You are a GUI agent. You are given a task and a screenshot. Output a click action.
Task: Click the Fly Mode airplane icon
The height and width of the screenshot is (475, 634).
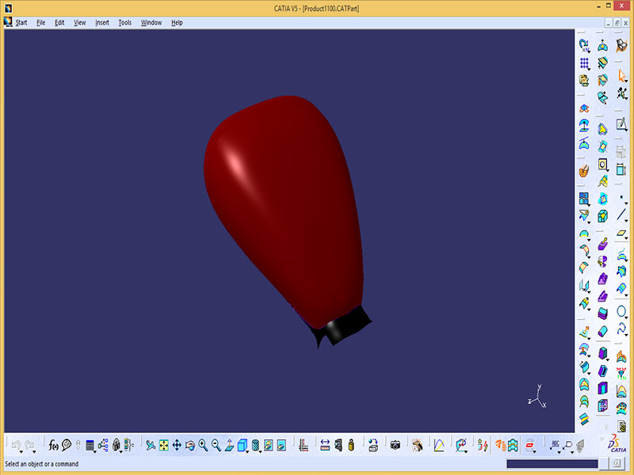[x=150, y=446]
